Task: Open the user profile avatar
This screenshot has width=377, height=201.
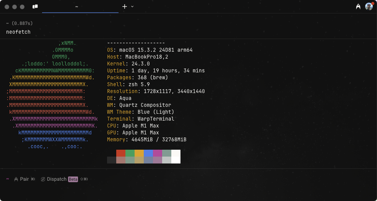Action: (x=369, y=7)
